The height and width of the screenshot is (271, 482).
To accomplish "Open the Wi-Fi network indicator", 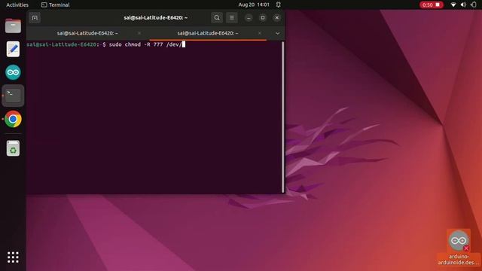I will (x=453, y=5).
